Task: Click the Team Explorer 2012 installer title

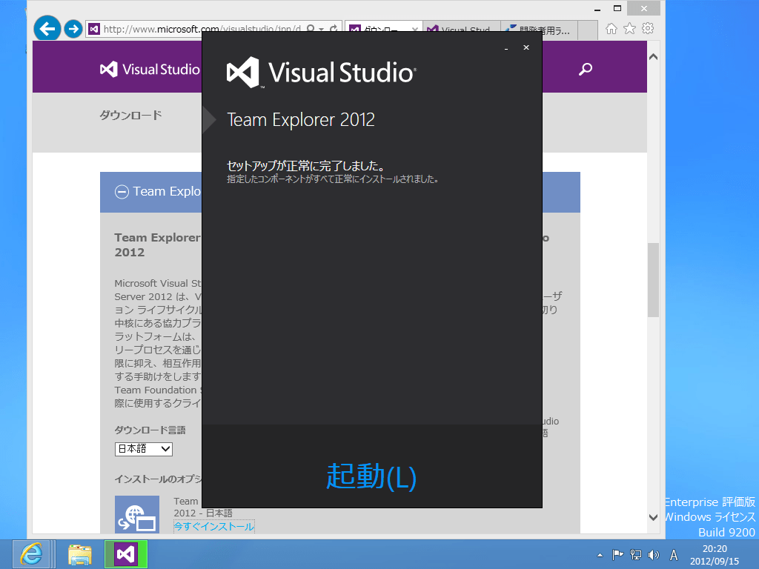Action: [x=301, y=119]
